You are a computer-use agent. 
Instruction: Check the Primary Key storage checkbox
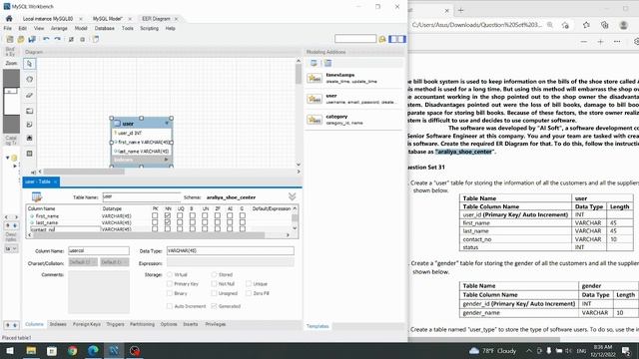click(170, 283)
